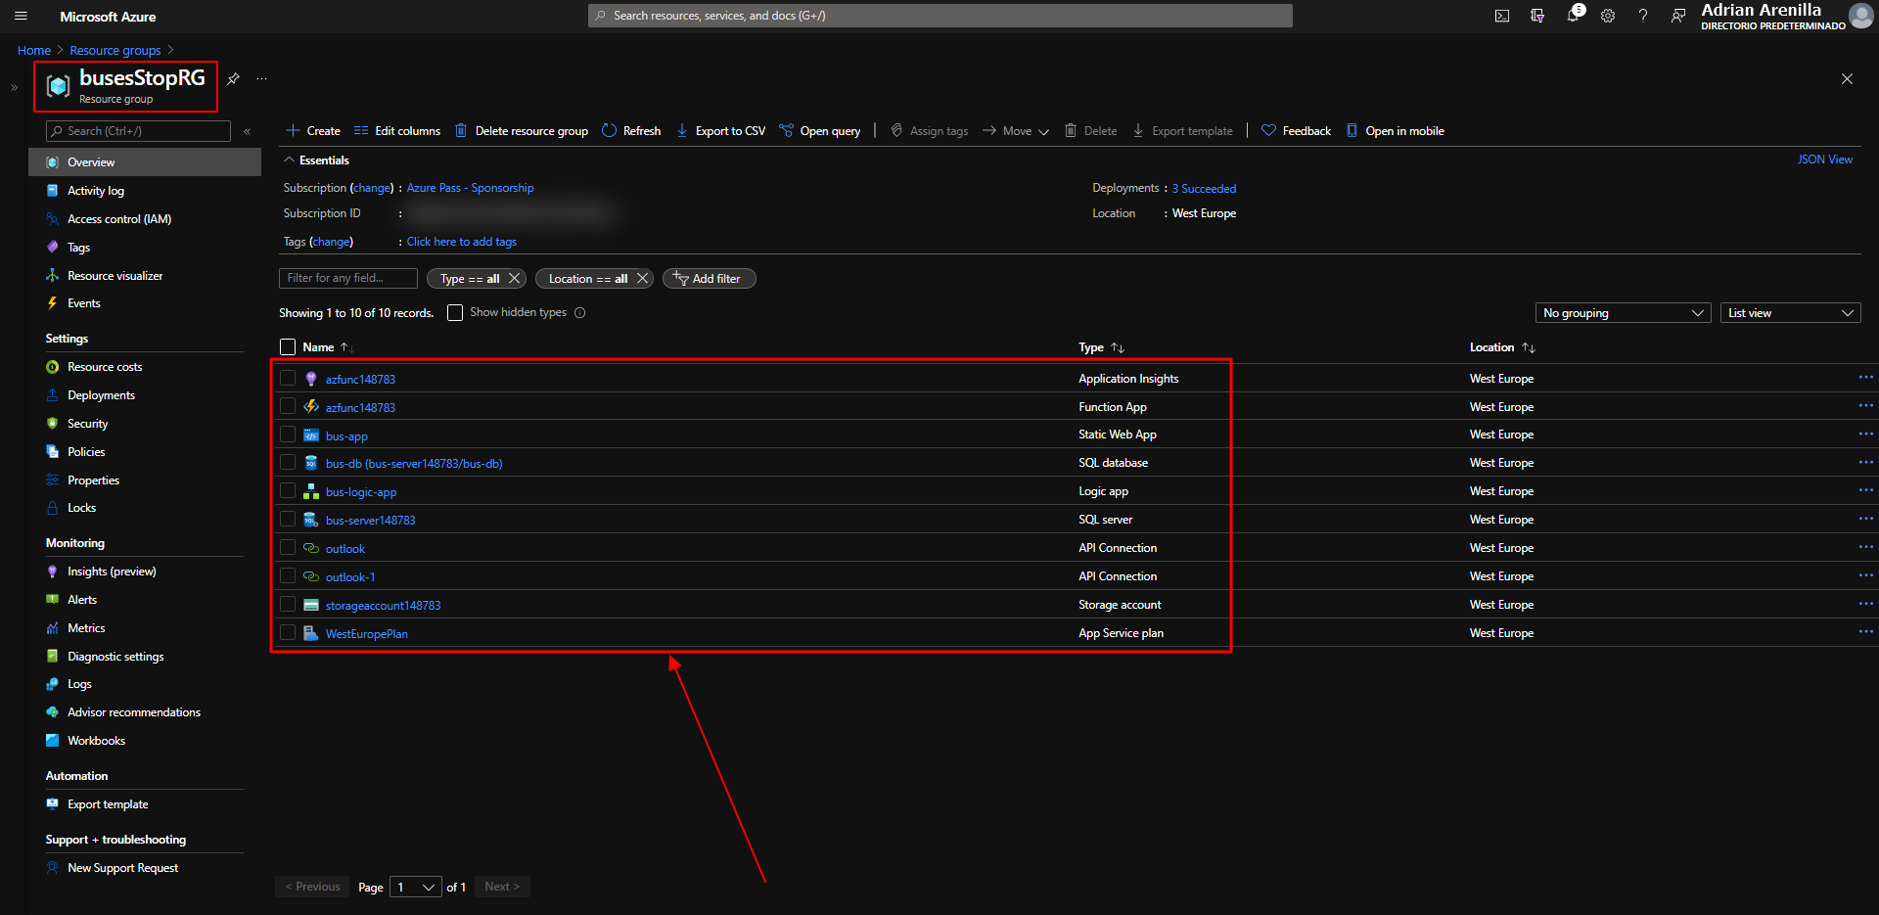The width and height of the screenshot is (1879, 915).
Task: Check the select-all checkbox in the Name header
Action: click(x=288, y=347)
